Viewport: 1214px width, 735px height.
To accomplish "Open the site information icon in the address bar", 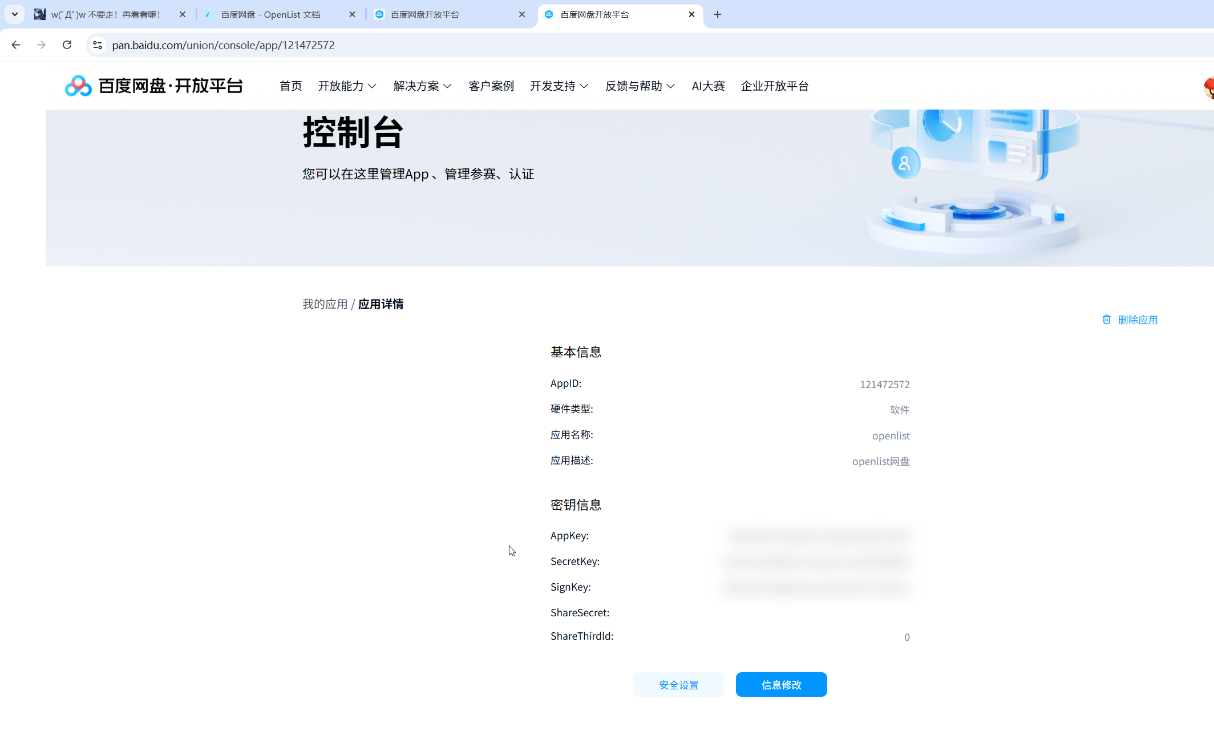I will pyautogui.click(x=98, y=45).
